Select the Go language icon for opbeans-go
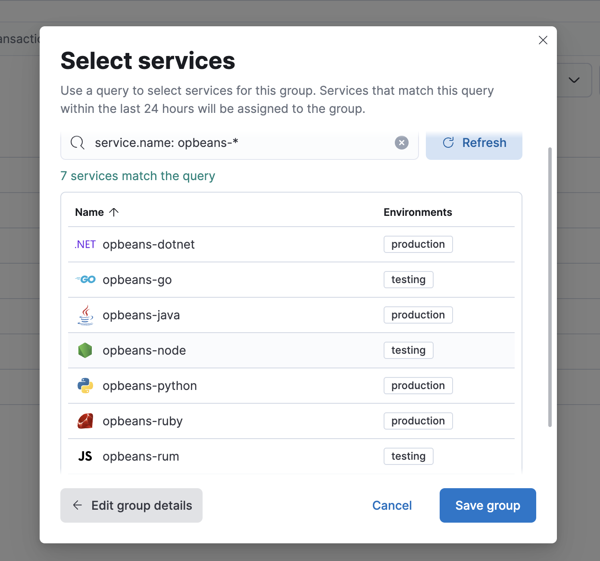 (x=85, y=279)
